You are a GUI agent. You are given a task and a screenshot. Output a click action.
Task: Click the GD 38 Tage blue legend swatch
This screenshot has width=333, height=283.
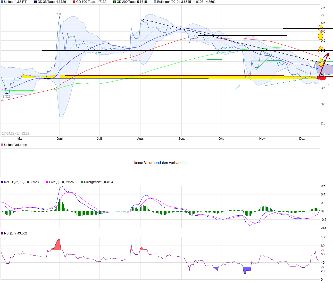[x=36, y=2]
